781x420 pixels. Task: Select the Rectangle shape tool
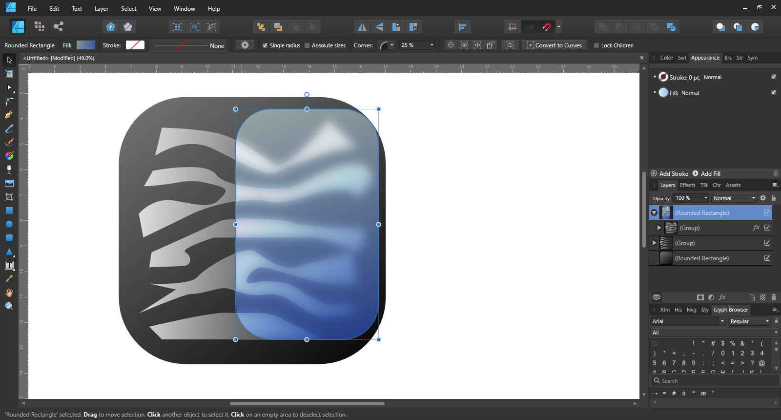(x=9, y=210)
